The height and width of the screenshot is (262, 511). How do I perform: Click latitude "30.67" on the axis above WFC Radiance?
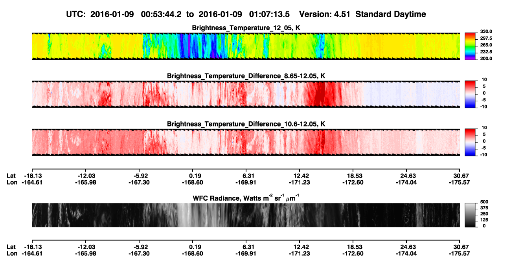(x=461, y=176)
